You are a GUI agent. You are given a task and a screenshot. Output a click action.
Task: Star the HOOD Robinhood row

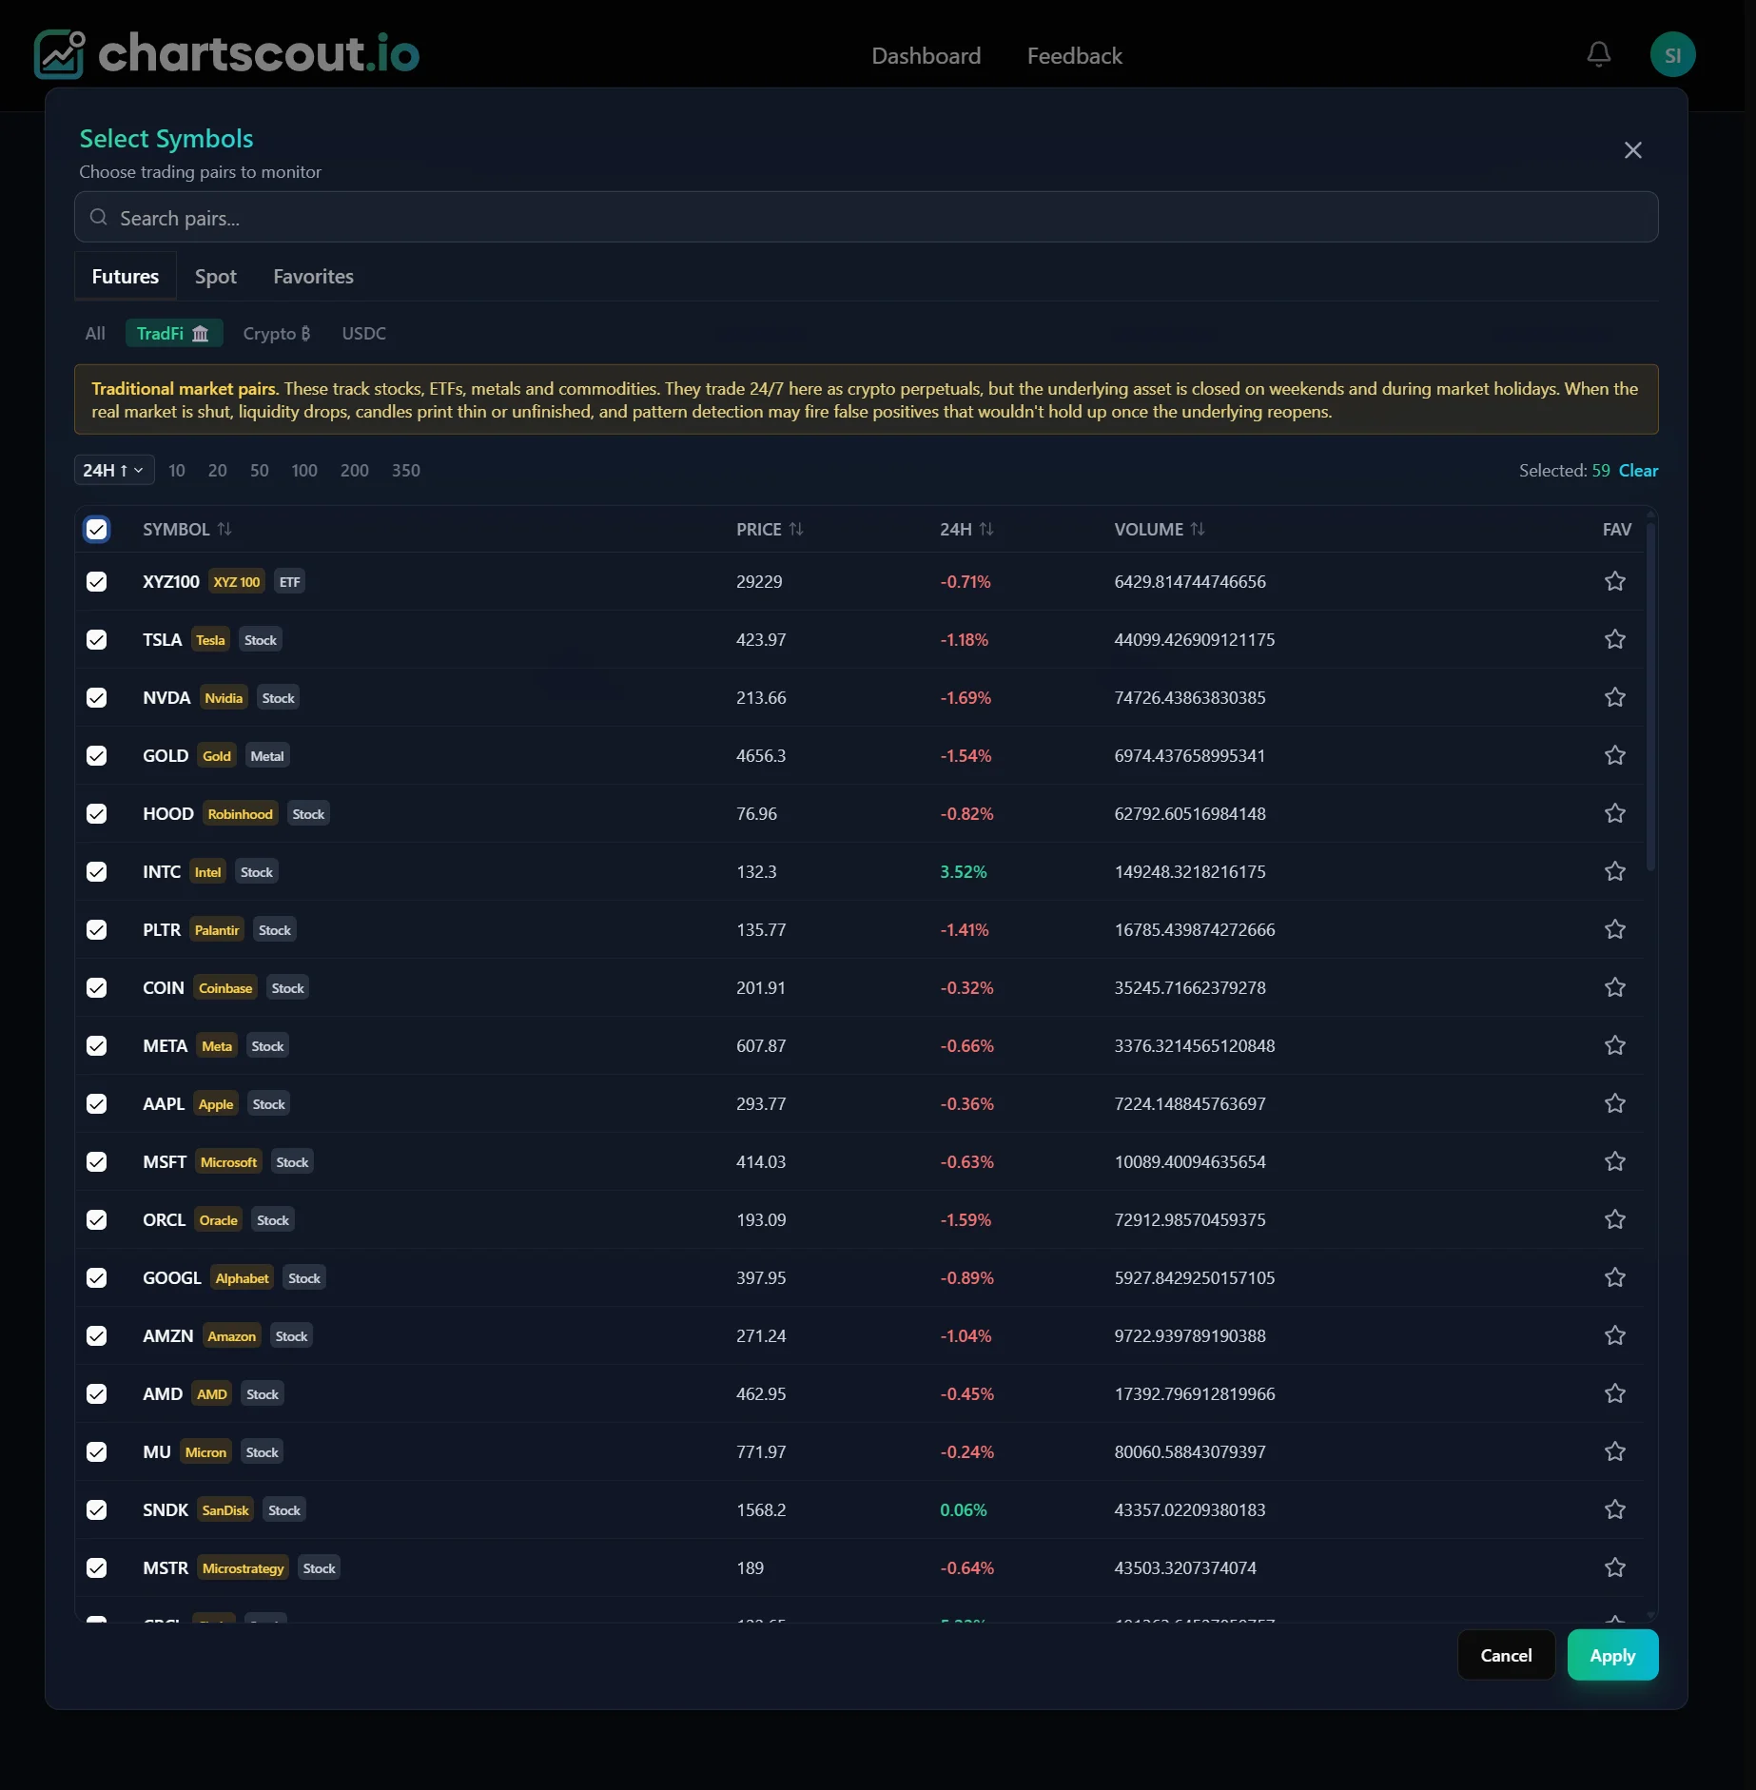[x=1614, y=813]
